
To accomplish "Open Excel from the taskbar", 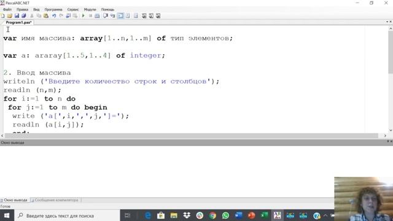I will tap(265, 215).
